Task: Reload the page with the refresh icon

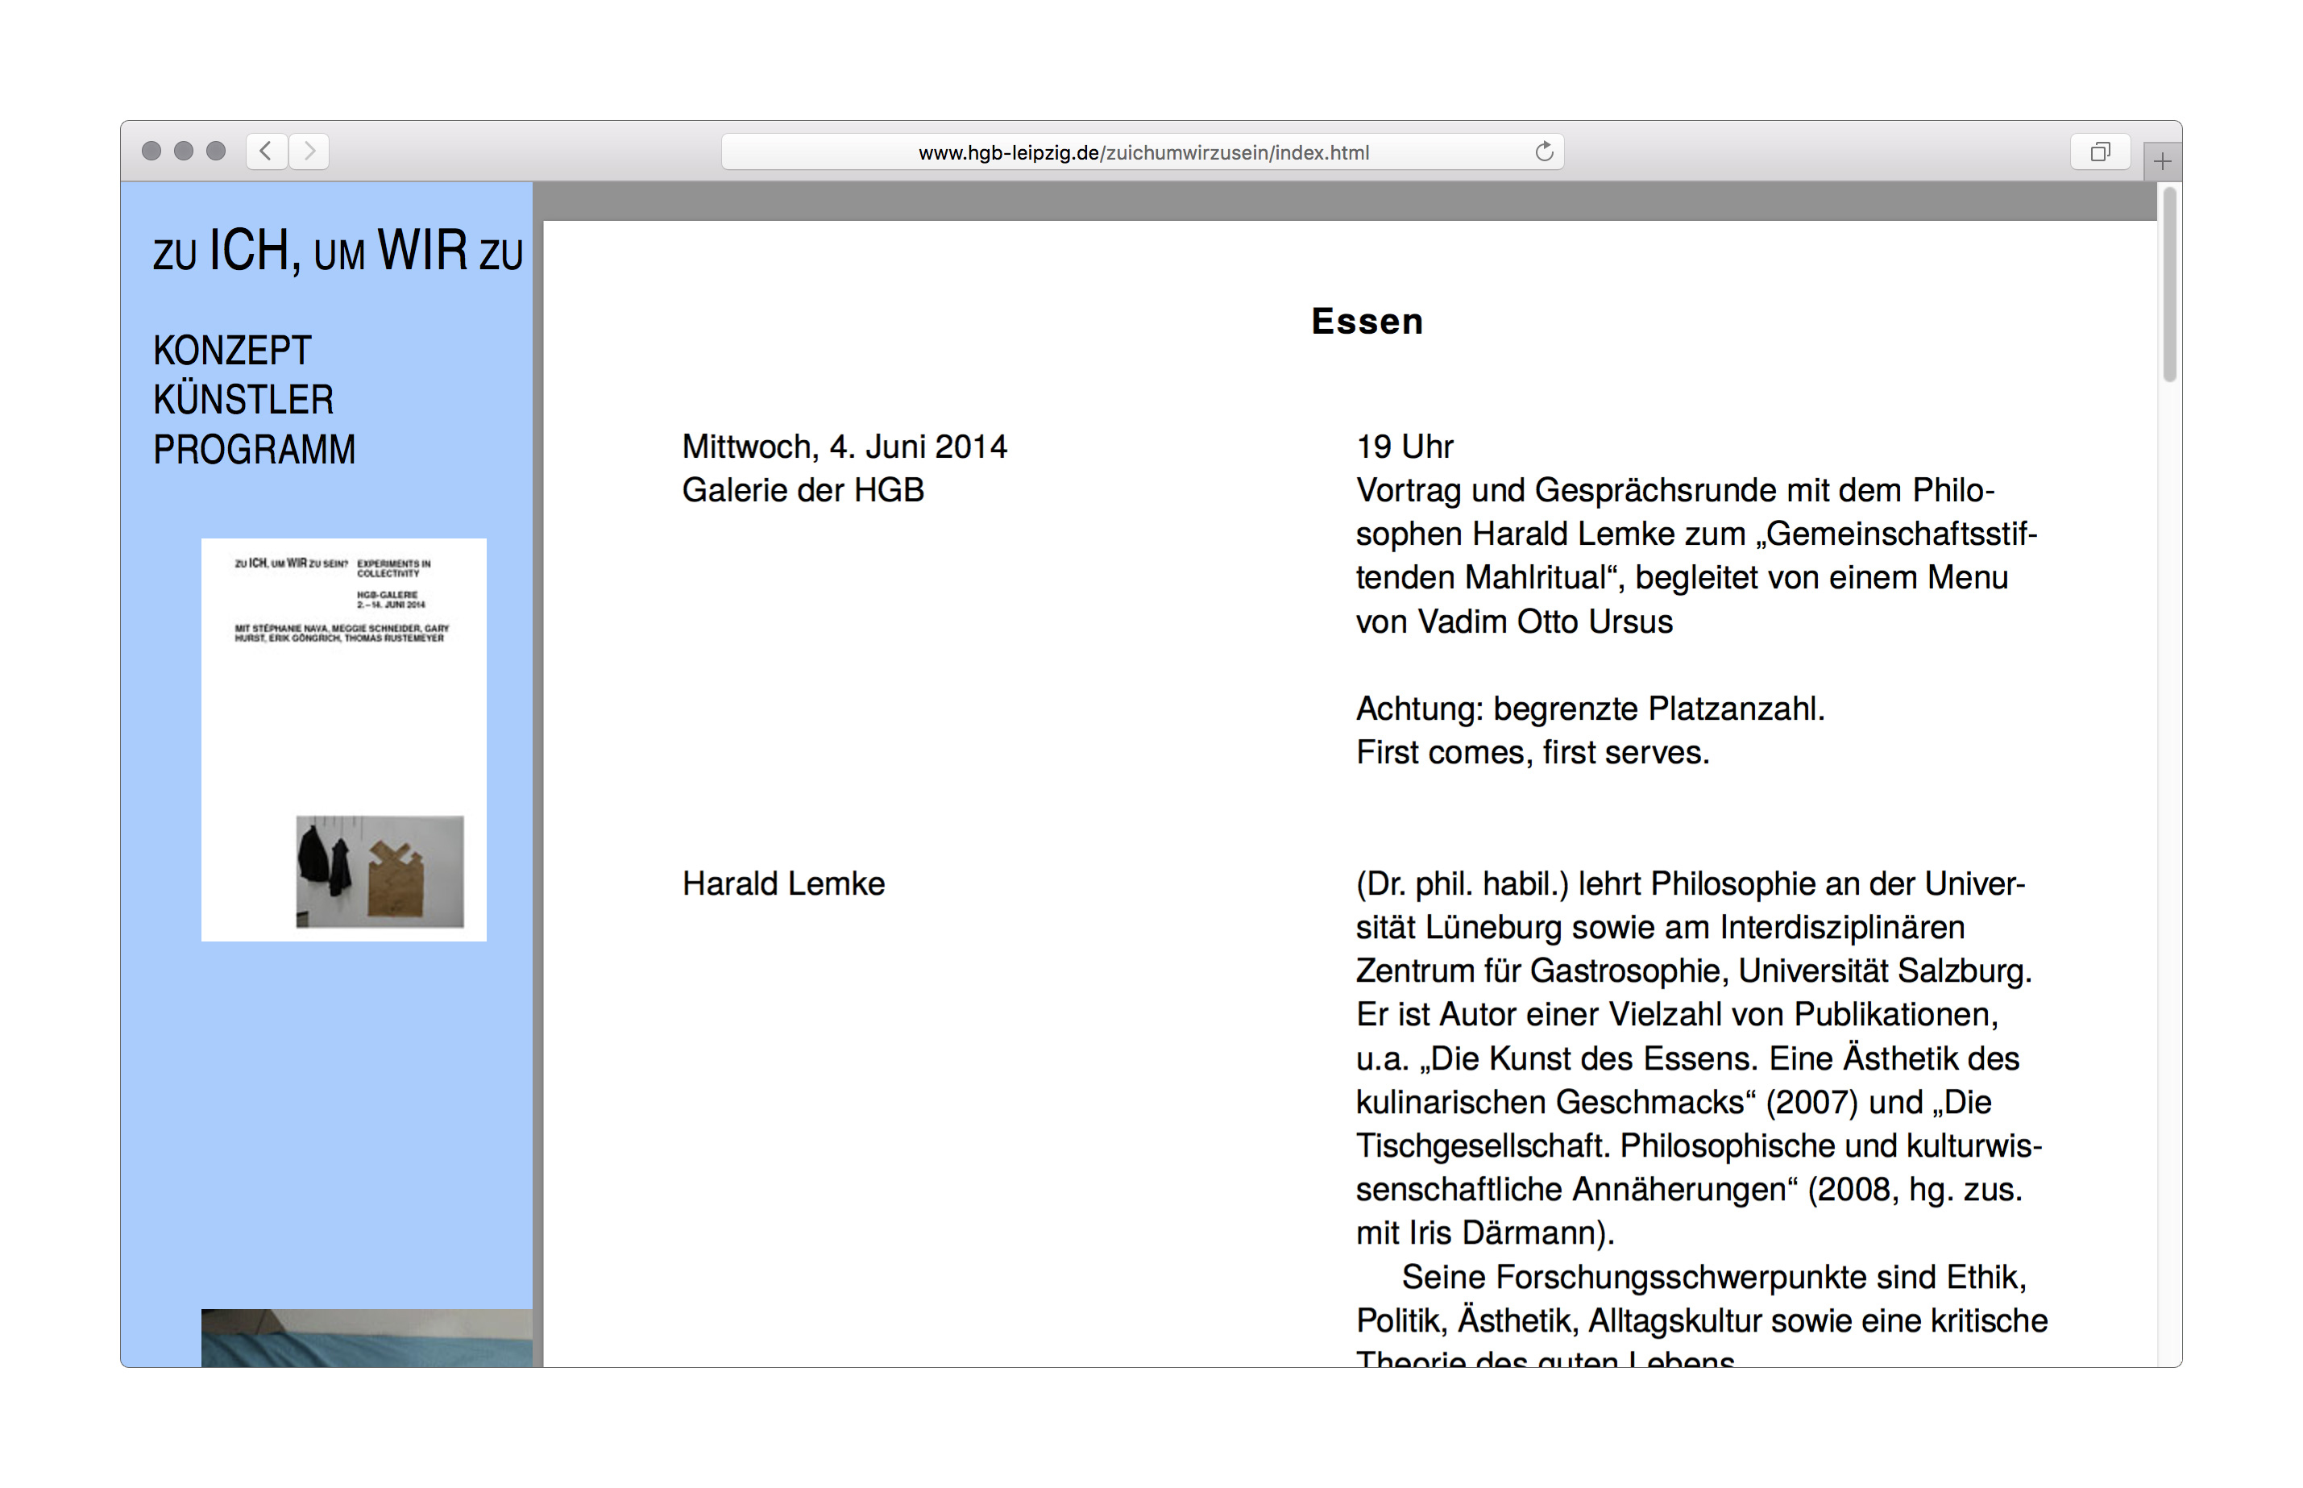Action: click(1544, 152)
